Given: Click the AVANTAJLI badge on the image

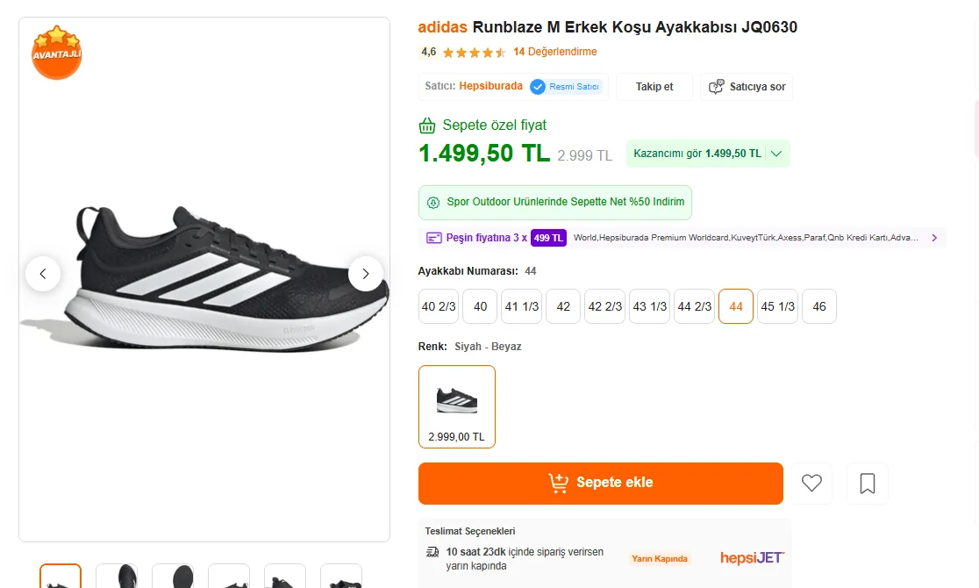Looking at the screenshot, I should pos(57,53).
